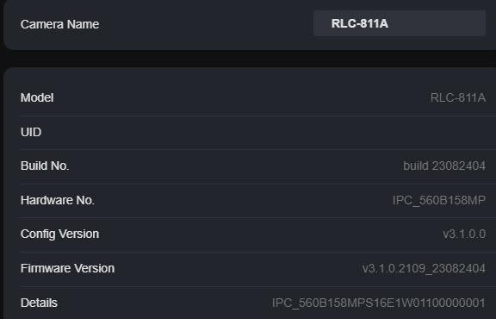Click the Camera Name input field
Image resolution: width=496 pixels, height=319 pixels.
coord(400,23)
